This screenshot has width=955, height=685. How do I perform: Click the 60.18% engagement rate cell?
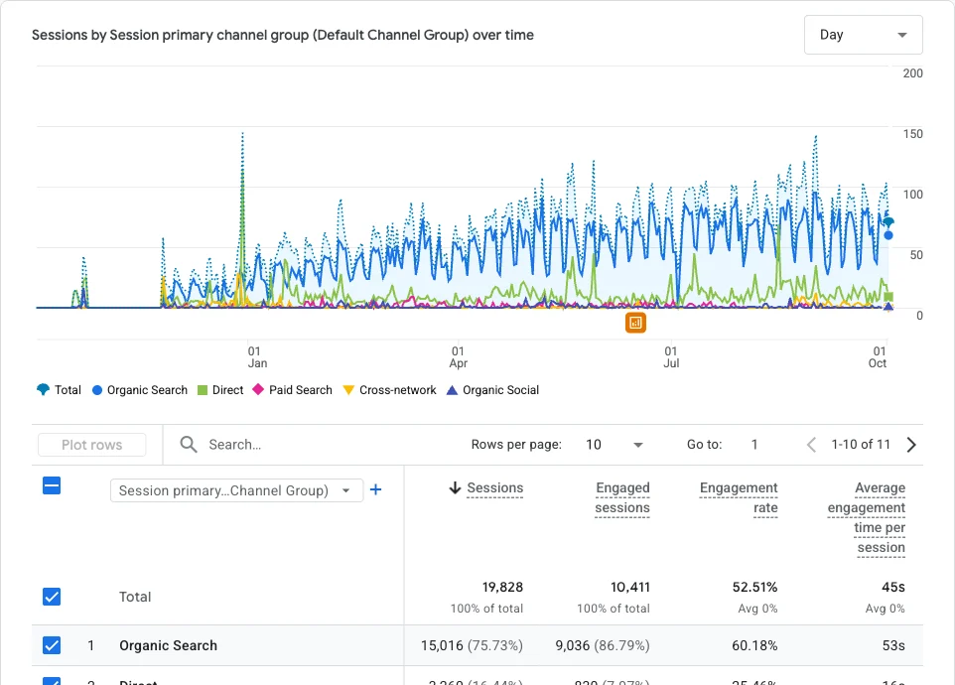754,645
